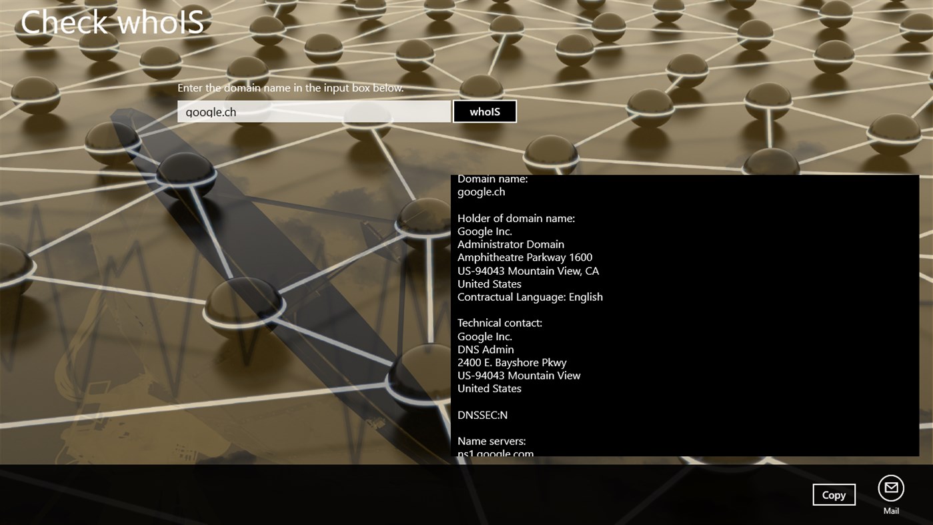Click the Mail icon to share results
The image size is (933, 525).
[891, 488]
